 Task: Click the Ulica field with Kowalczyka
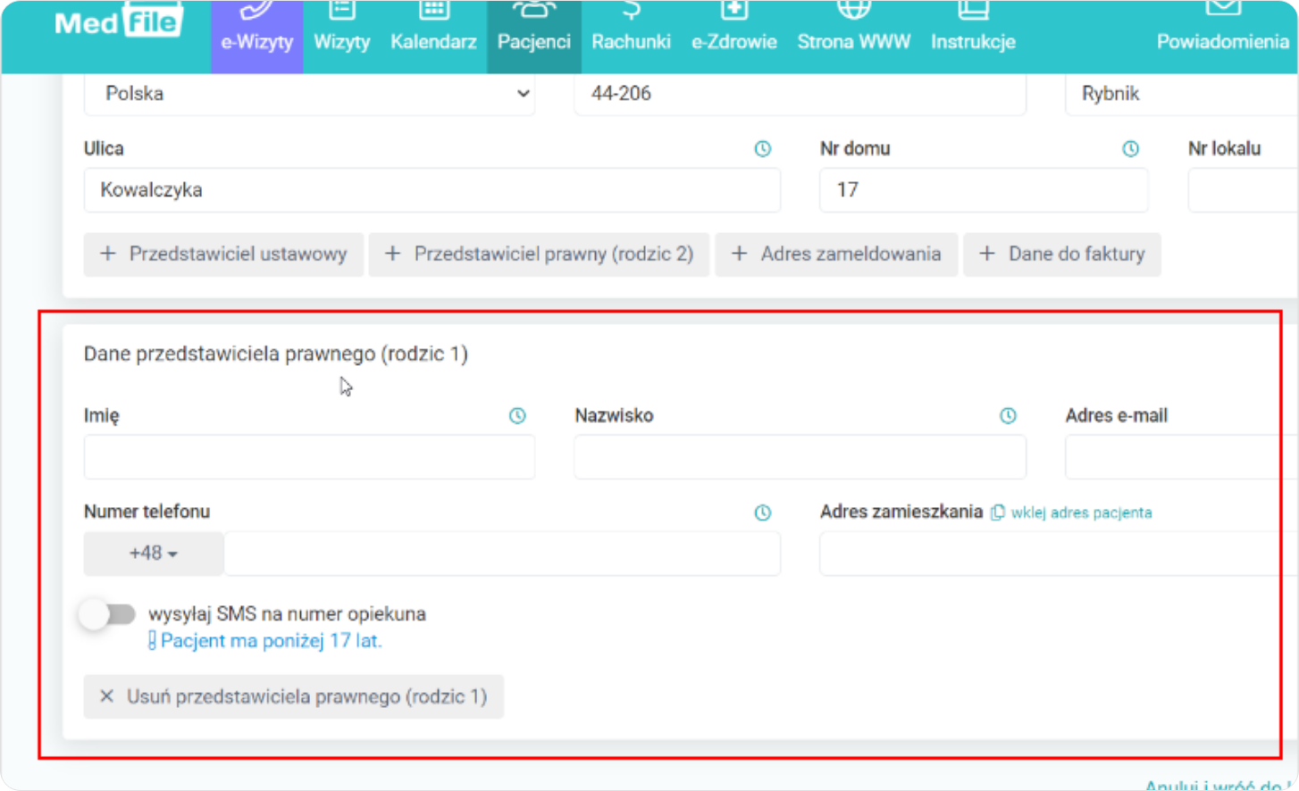pos(432,190)
